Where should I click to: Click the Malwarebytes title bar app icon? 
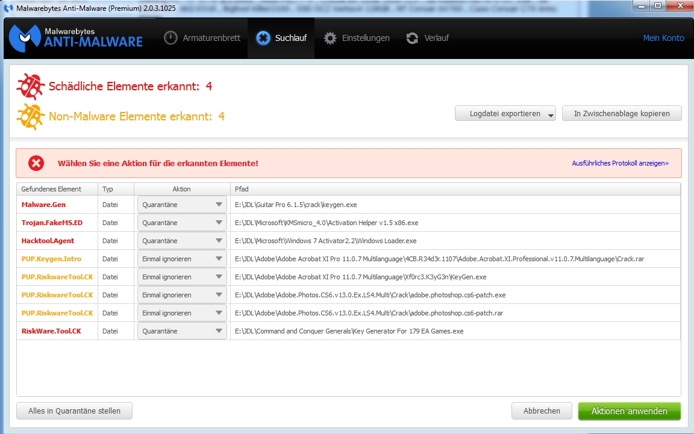8,8
